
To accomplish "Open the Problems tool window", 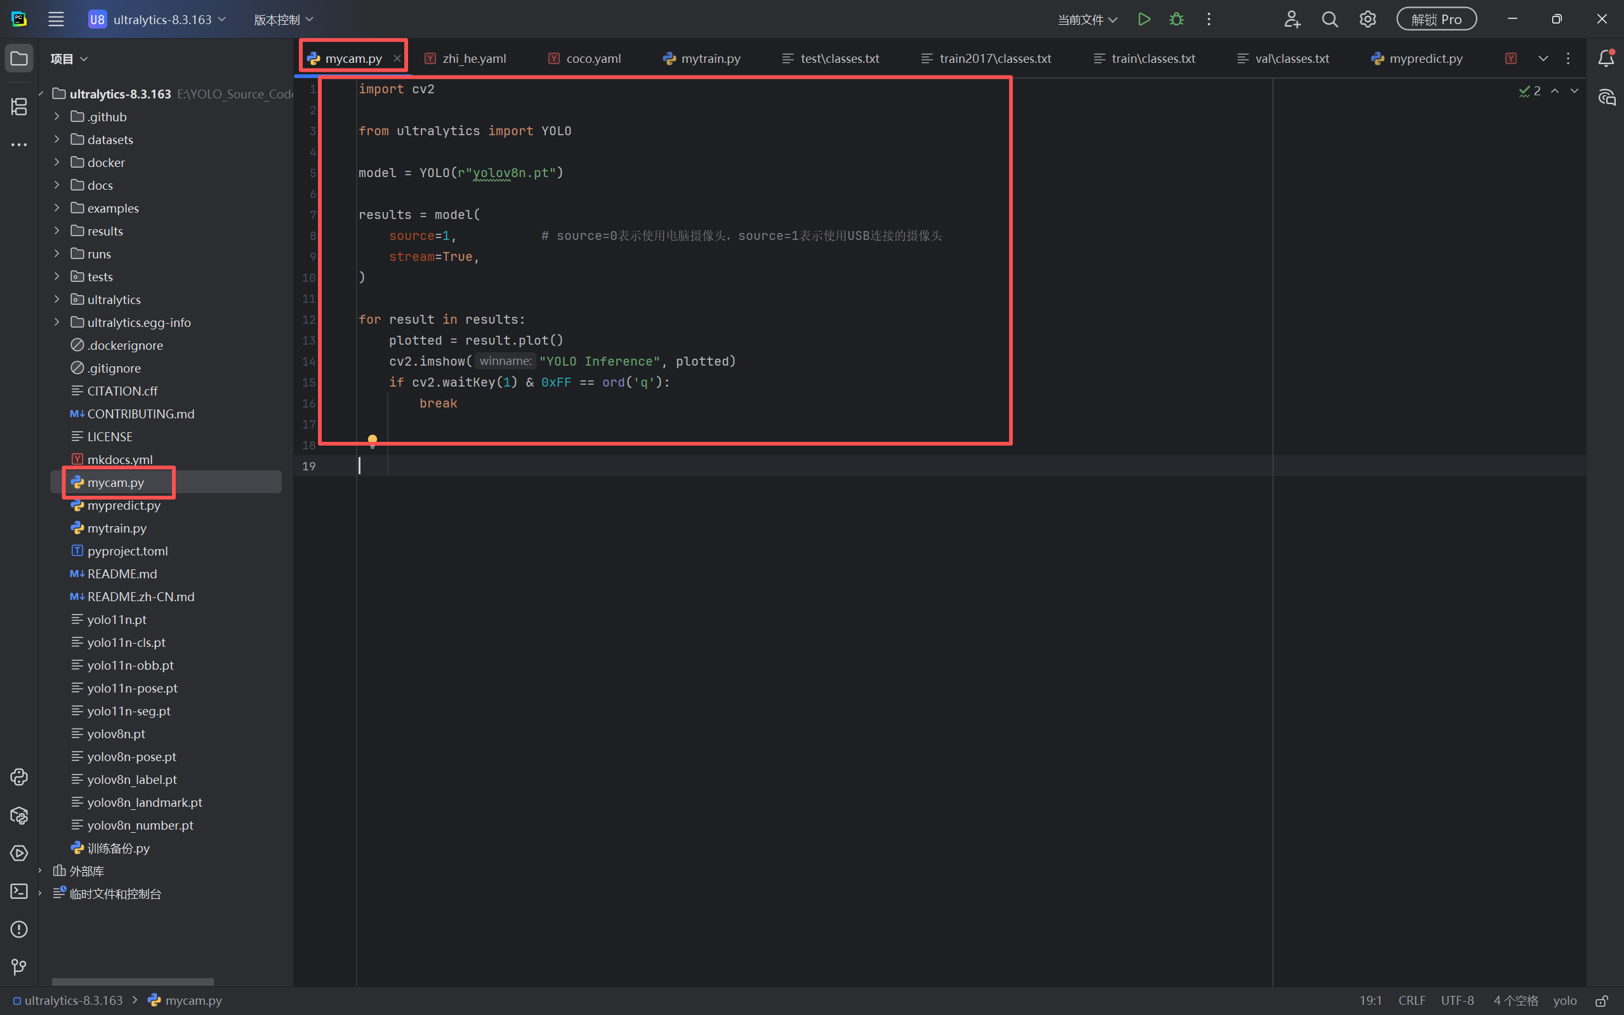I will [x=19, y=929].
